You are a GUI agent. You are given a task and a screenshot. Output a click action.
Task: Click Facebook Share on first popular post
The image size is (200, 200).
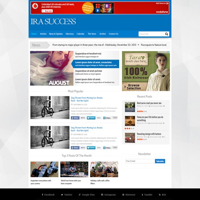click(75, 118)
